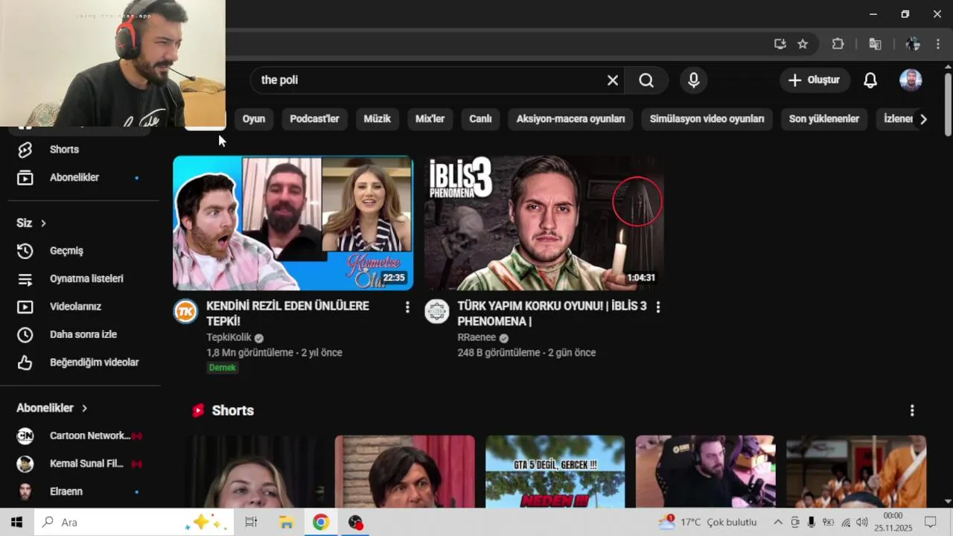Open Chrome three-dot menu
This screenshot has height=536, width=953.
937,44
